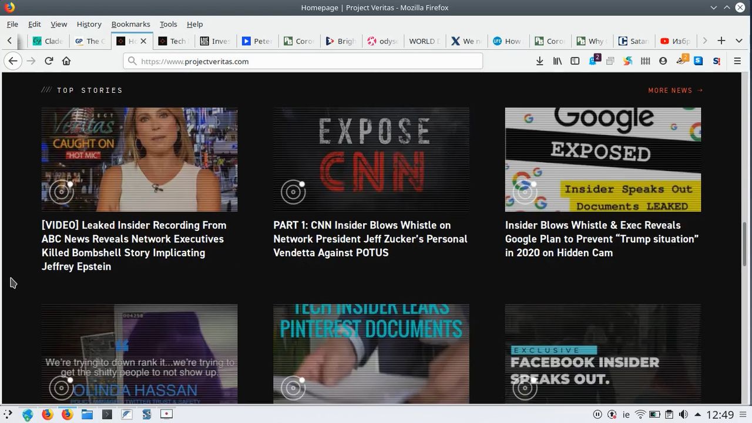Open the Library bookmarks icon
Screen dimensions: 752x423
tap(558, 61)
